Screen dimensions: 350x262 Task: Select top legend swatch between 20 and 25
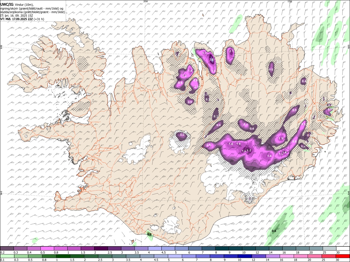pos(316,249)
